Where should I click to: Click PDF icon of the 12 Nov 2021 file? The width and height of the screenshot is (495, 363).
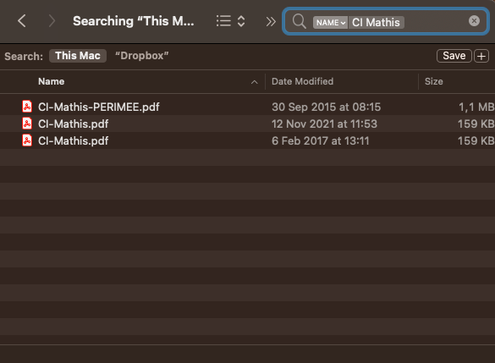27,124
